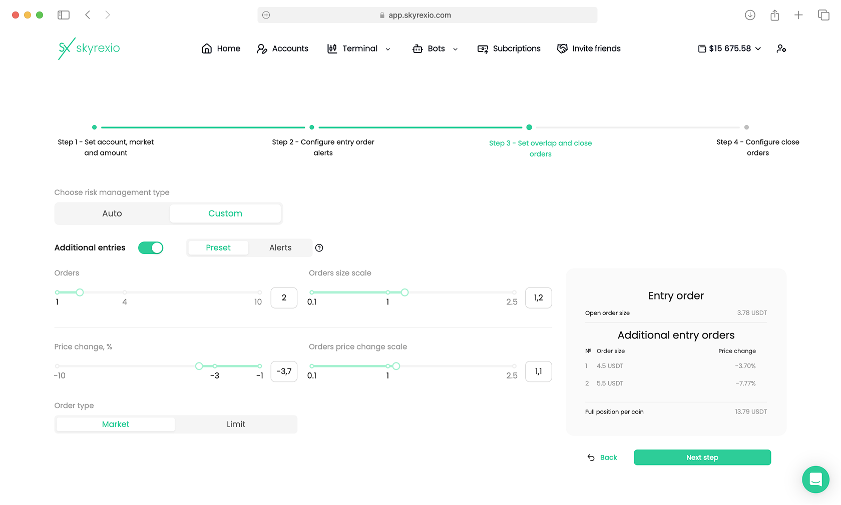841x505 pixels.
Task: Click the Safari share icon
Action: click(x=774, y=15)
